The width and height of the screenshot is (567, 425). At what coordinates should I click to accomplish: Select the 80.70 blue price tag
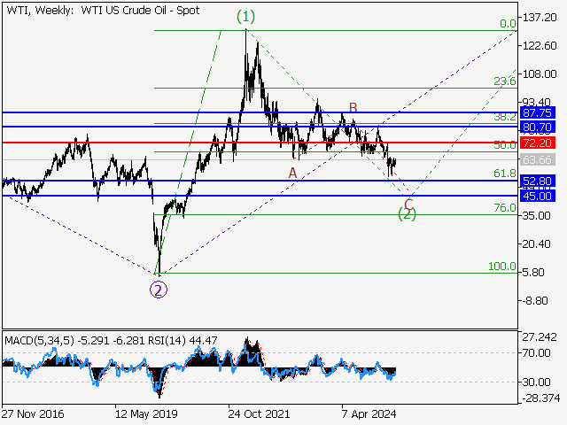point(538,127)
